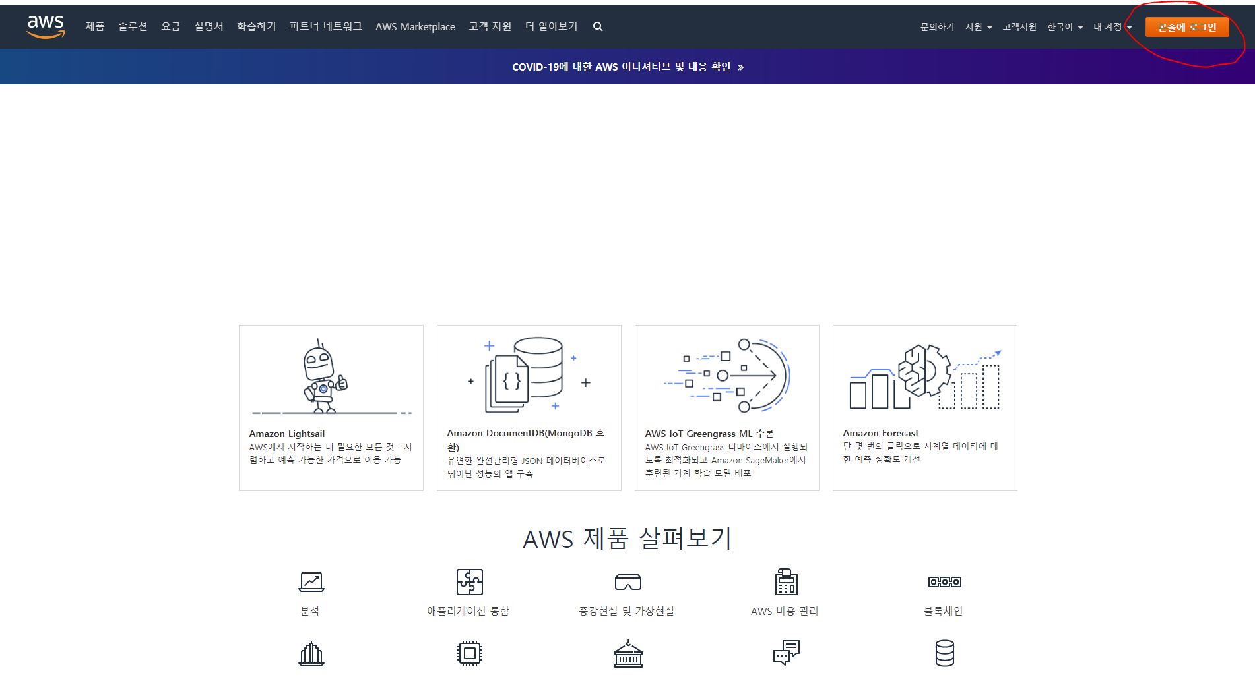
Task: Open the 고객 지원 menu
Action: [490, 26]
